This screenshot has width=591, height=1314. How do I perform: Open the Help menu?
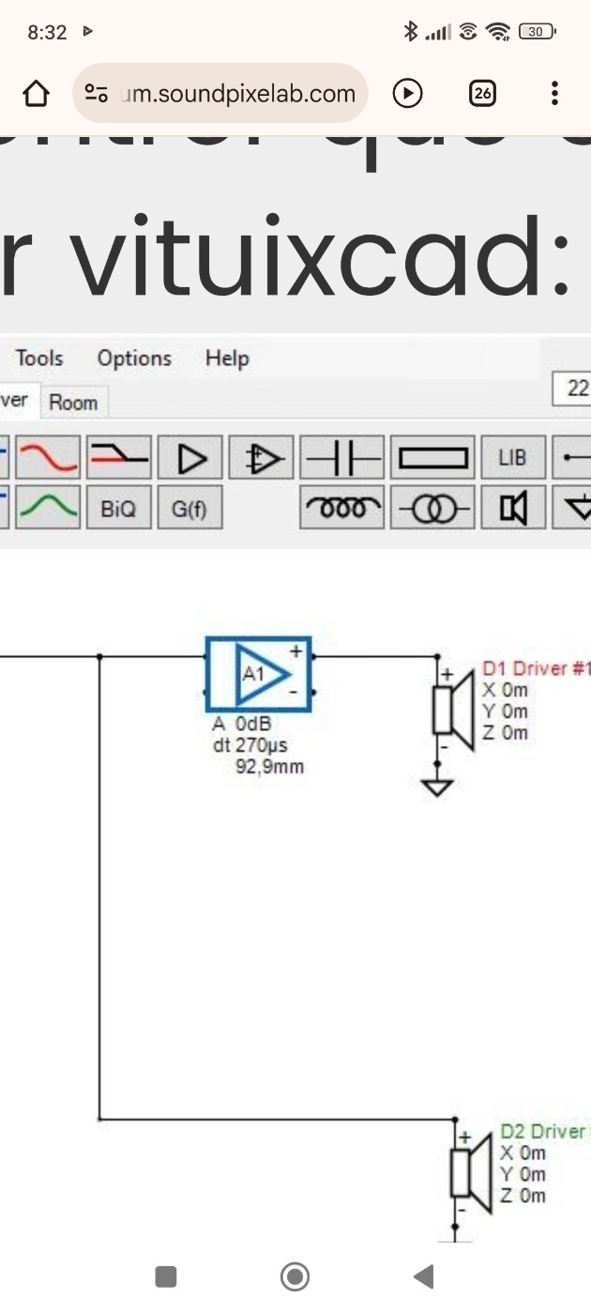[227, 358]
